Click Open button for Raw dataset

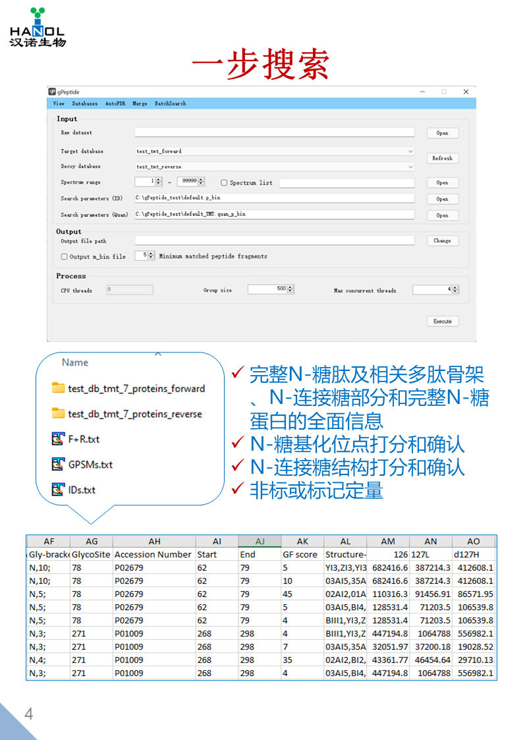point(443,133)
